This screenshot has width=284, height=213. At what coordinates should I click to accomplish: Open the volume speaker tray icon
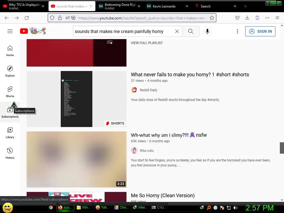235,208
